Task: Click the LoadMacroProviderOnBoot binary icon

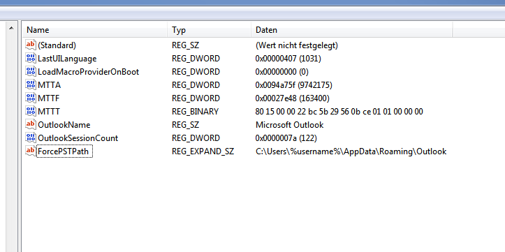Action: click(31, 71)
